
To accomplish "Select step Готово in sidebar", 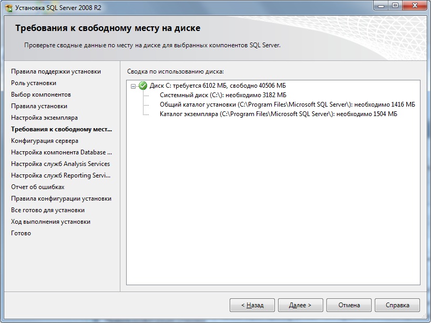I will coord(21,233).
